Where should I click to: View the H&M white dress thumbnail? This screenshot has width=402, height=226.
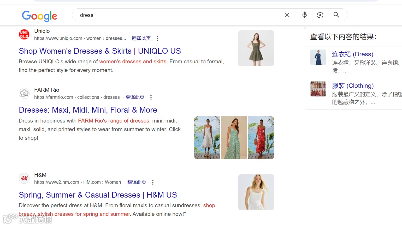click(x=256, y=192)
